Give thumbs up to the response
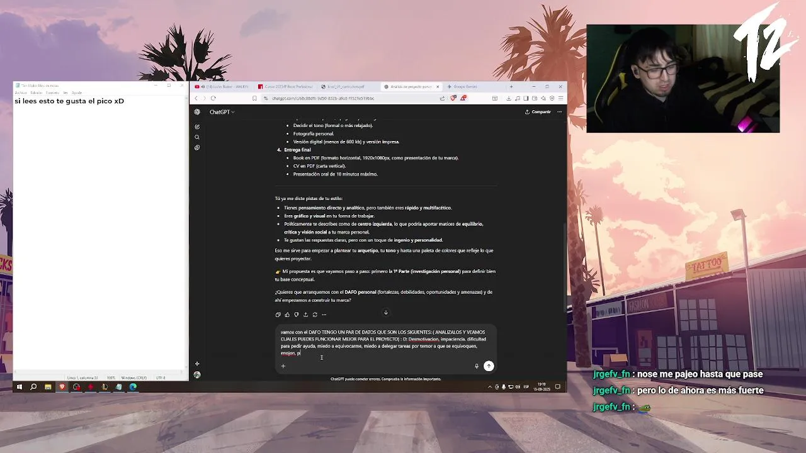The image size is (806, 453). click(287, 315)
